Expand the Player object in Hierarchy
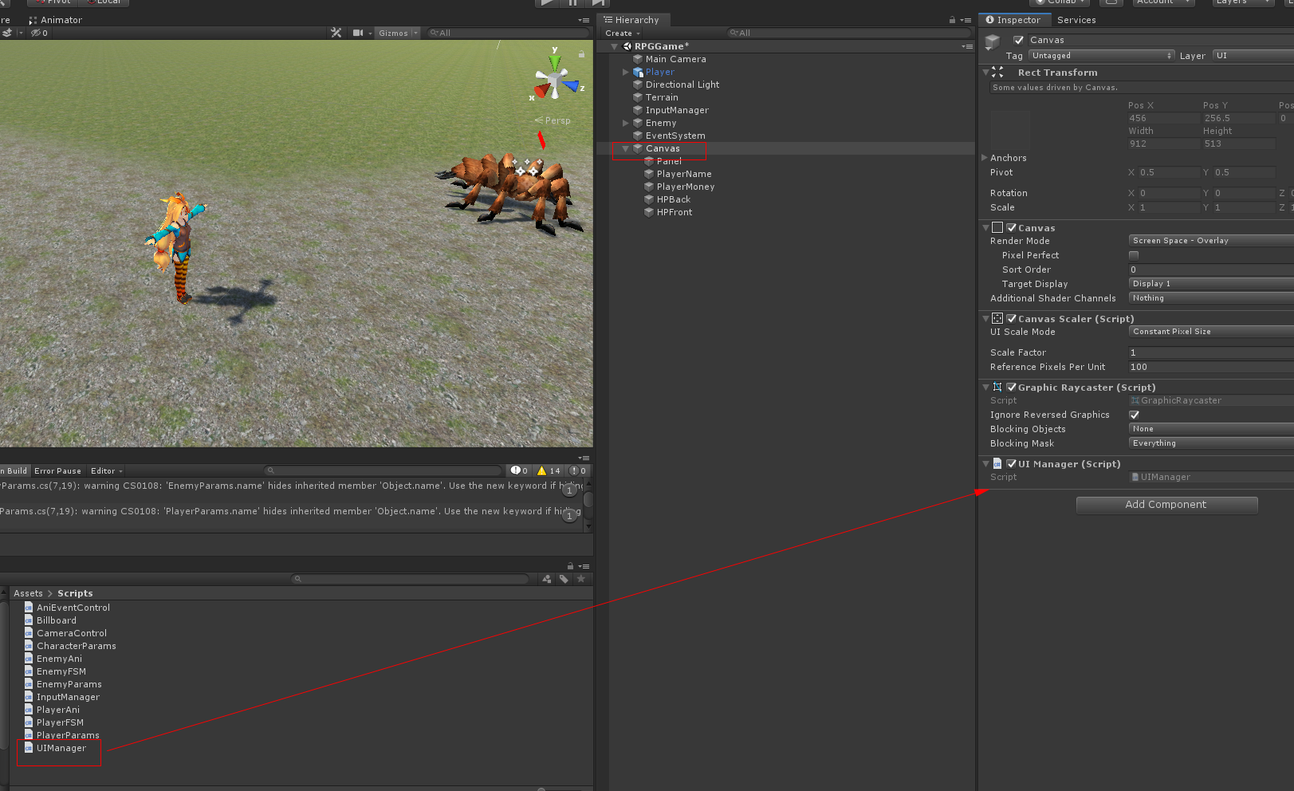The height and width of the screenshot is (791, 1294). click(626, 72)
